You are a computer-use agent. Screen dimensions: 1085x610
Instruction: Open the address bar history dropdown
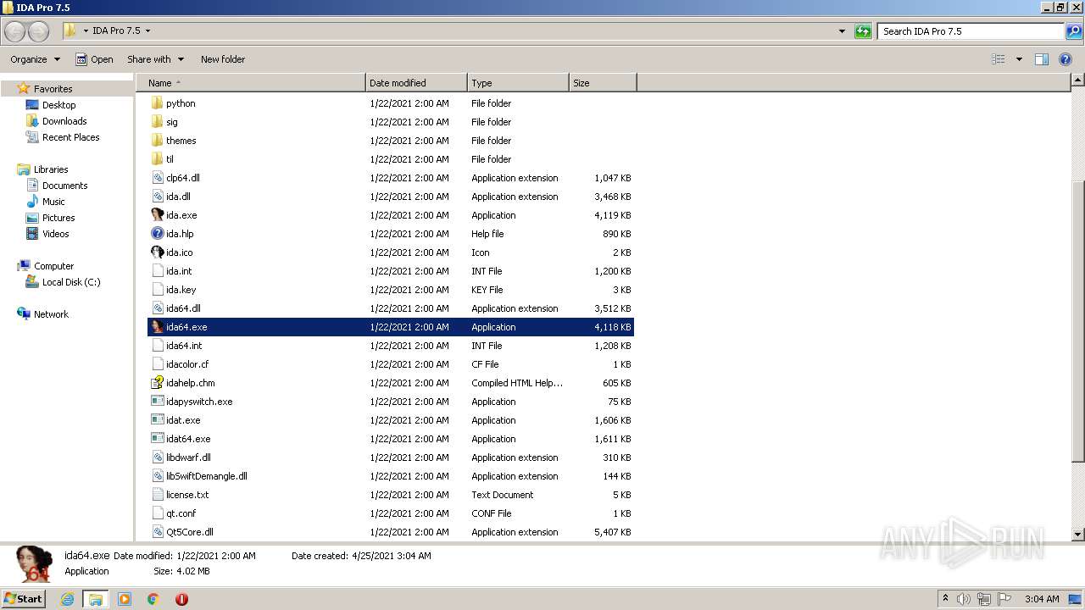tap(842, 31)
